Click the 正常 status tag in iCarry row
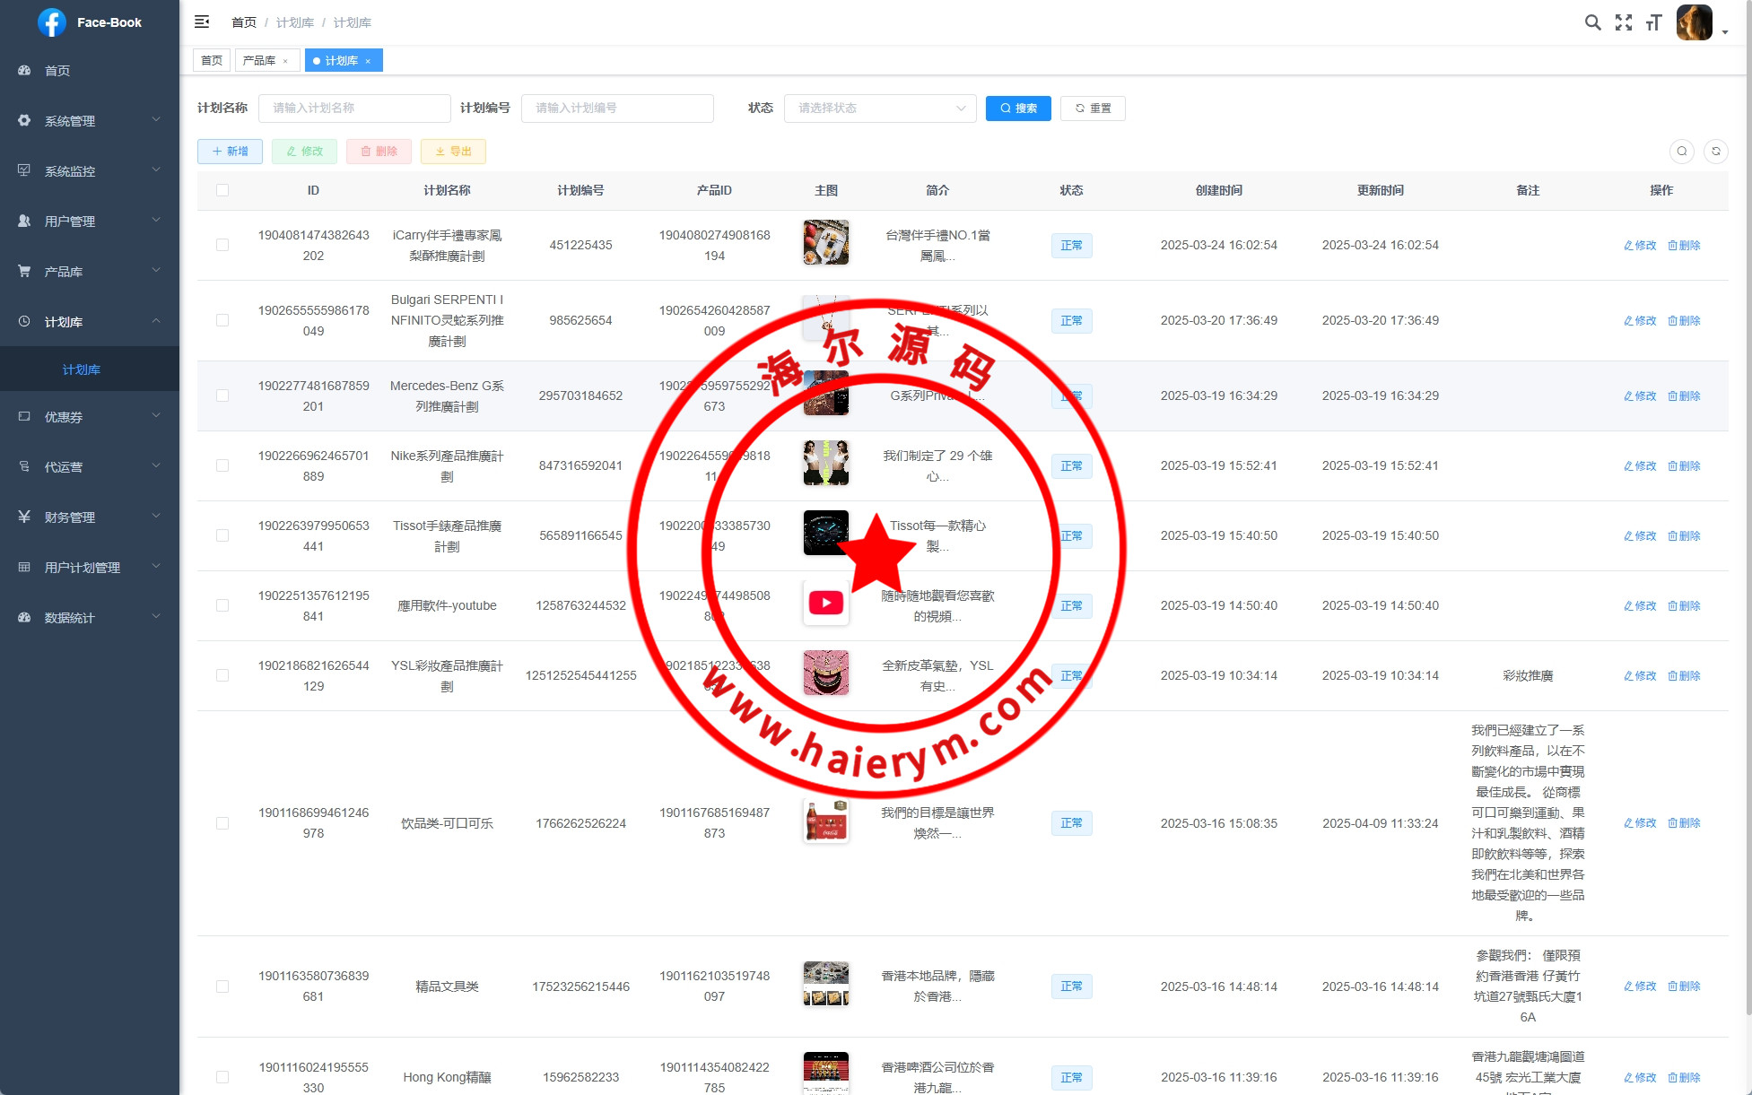The image size is (1752, 1095). coord(1071,246)
